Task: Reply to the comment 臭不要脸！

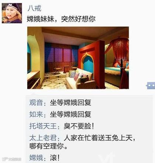Action: click(x=79, y=126)
